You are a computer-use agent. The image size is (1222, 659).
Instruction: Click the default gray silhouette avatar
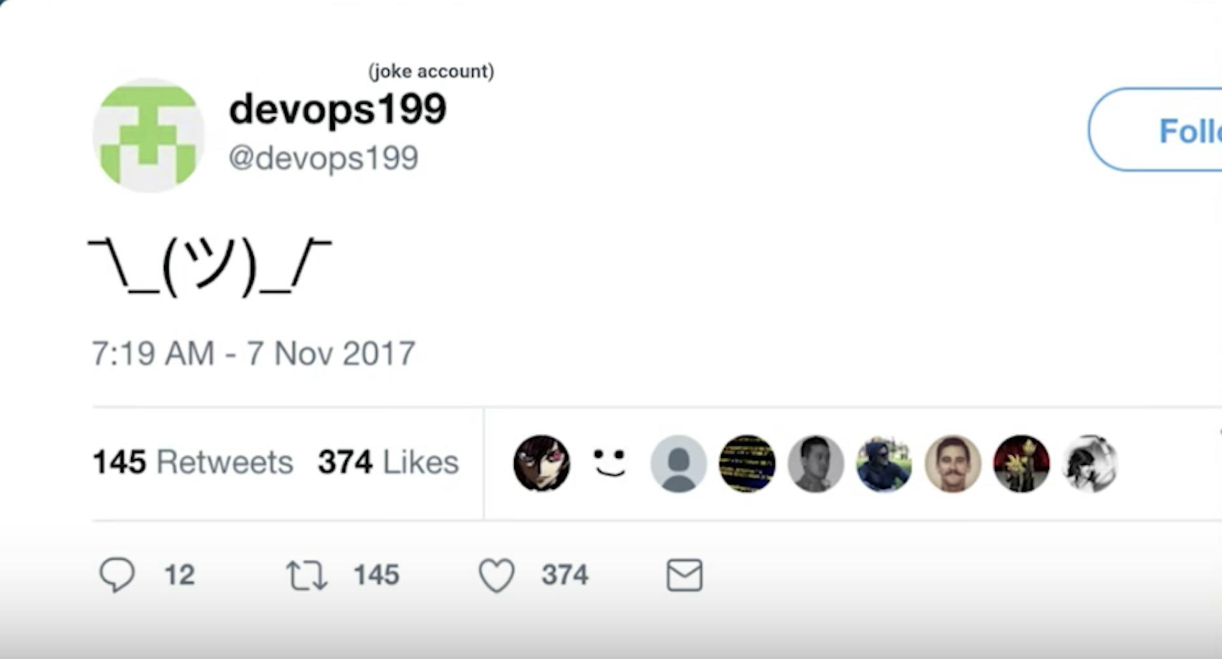[x=678, y=464]
